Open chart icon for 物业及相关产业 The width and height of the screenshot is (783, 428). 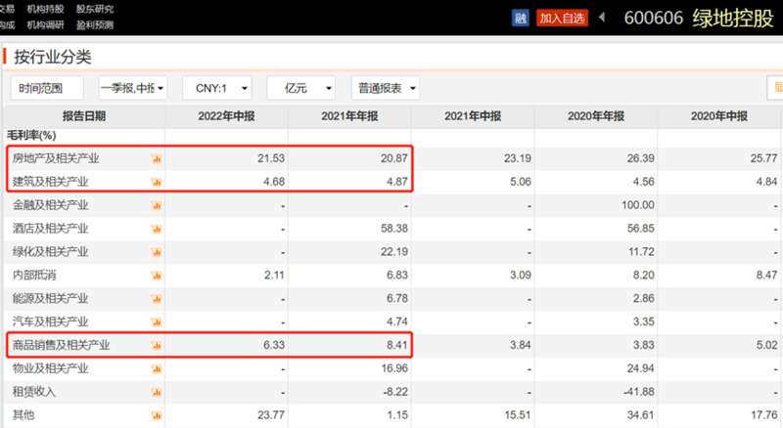coord(156,368)
